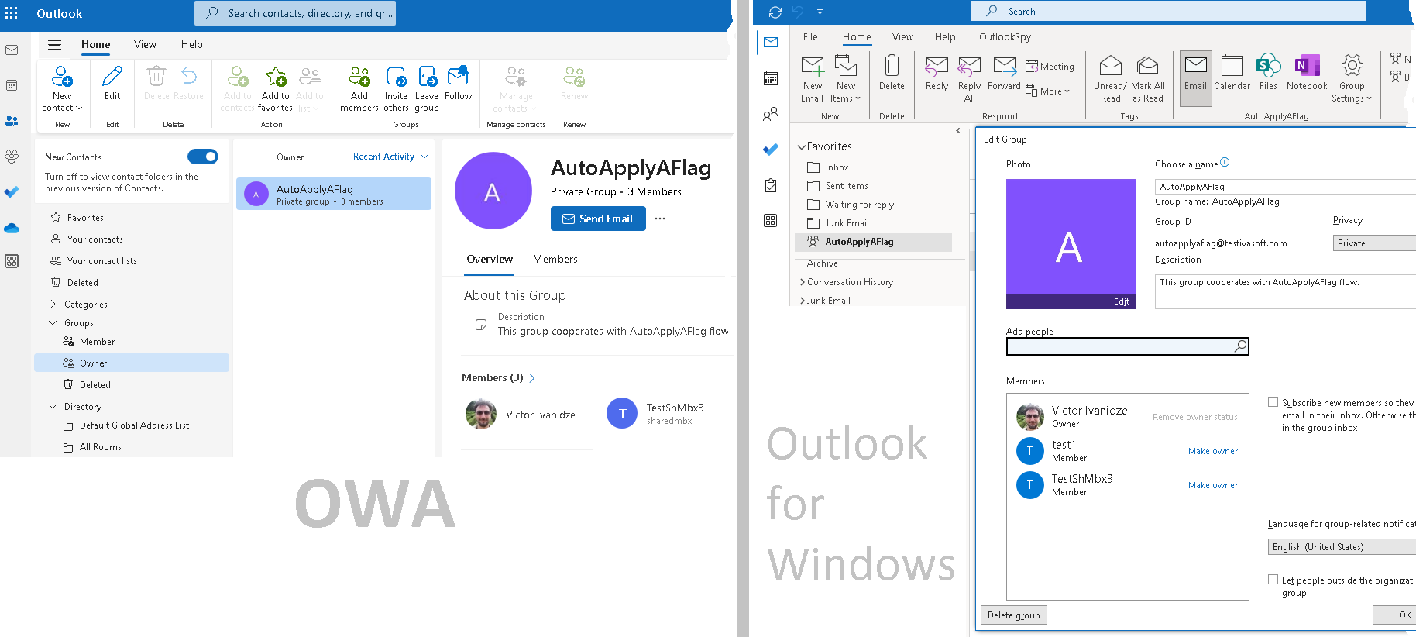
Task: Click Delete trash icon in Outlook for Windows ribbon
Action: (x=892, y=65)
